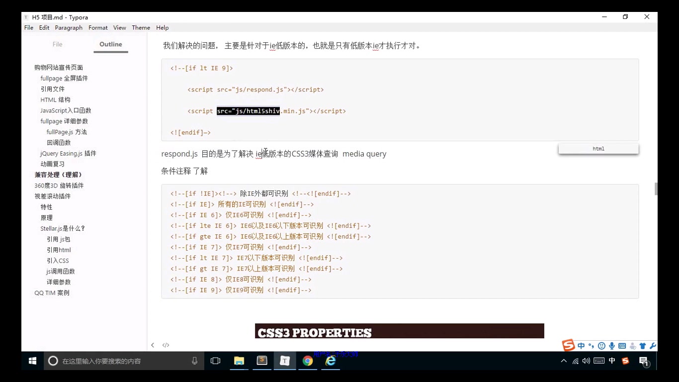Go to 回调函数 outline entry
679x382 pixels.
(59, 143)
